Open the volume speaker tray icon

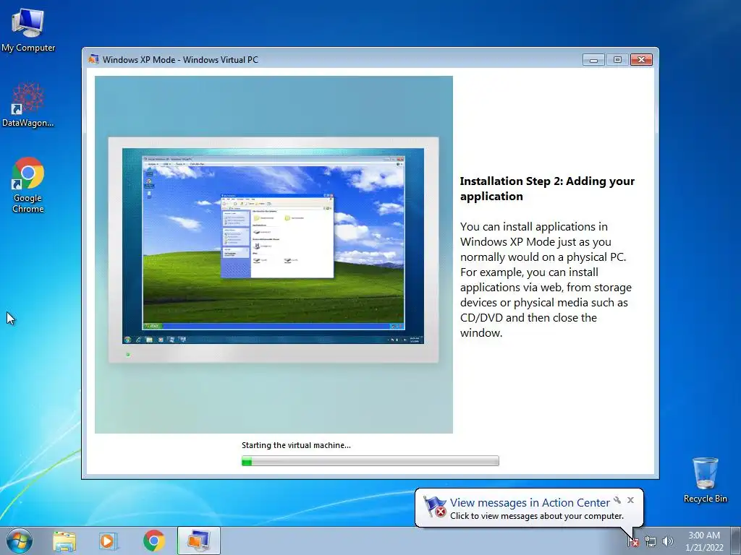coord(668,541)
